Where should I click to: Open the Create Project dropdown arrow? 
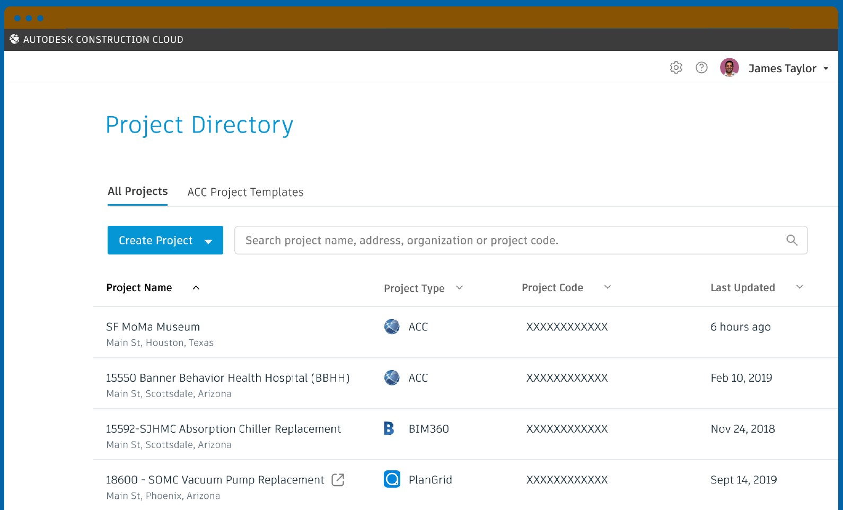(208, 241)
